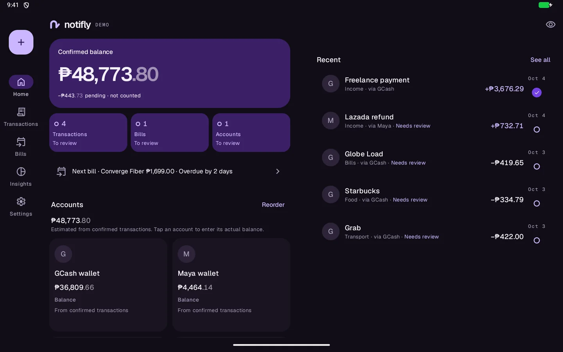Click the ₱4,464.14 Maya balance value
This screenshot has width=563, height=352.
click(x=195, y=287)
